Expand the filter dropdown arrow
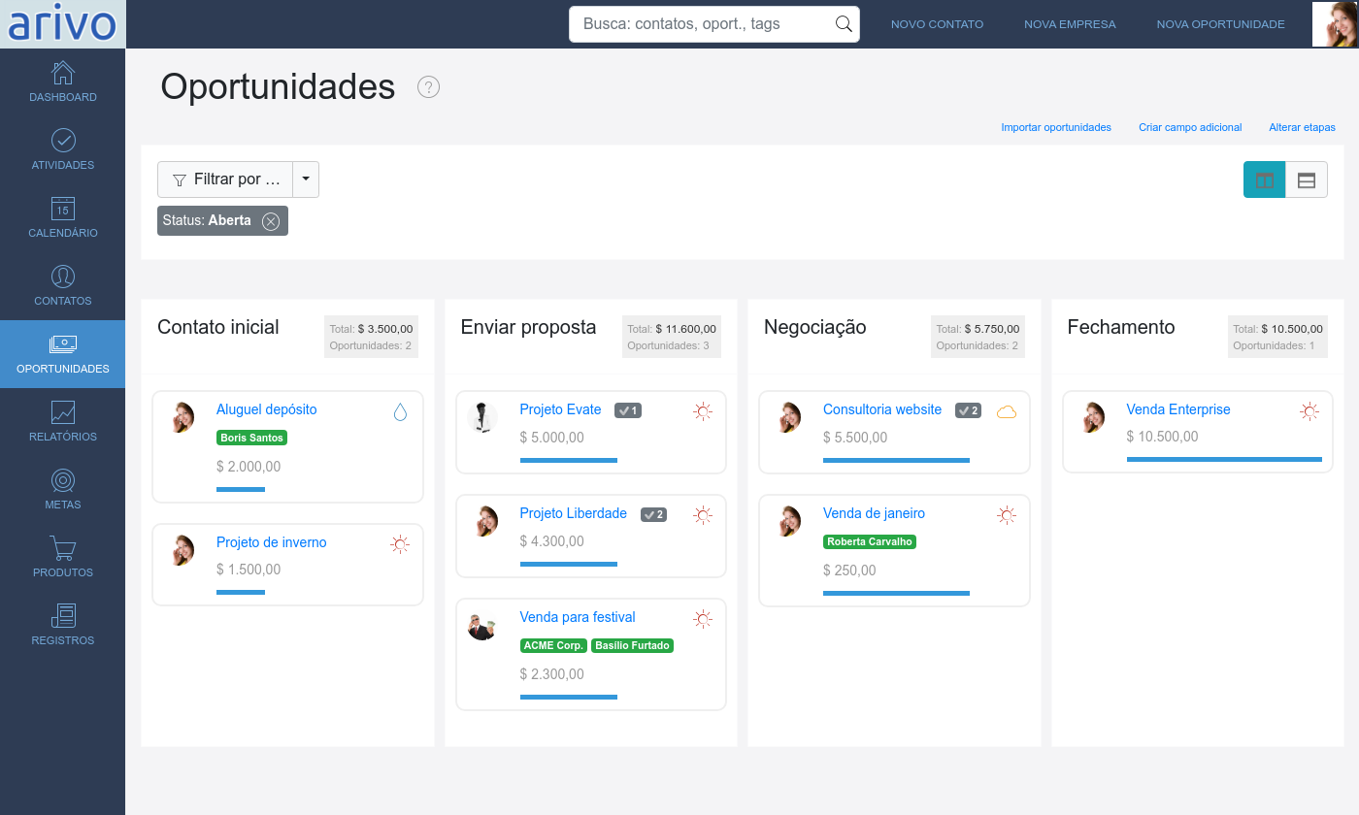The image size is (1359, 815). coord(306,179)
